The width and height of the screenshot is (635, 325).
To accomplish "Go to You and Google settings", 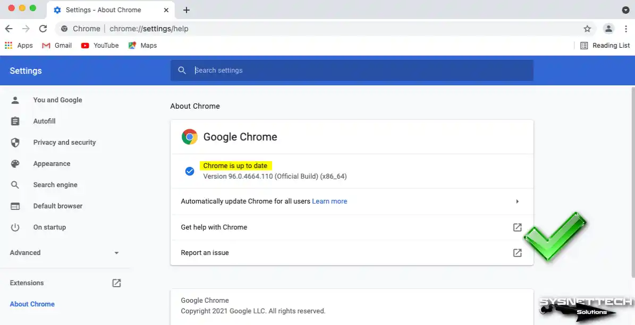I will point(57,100).
